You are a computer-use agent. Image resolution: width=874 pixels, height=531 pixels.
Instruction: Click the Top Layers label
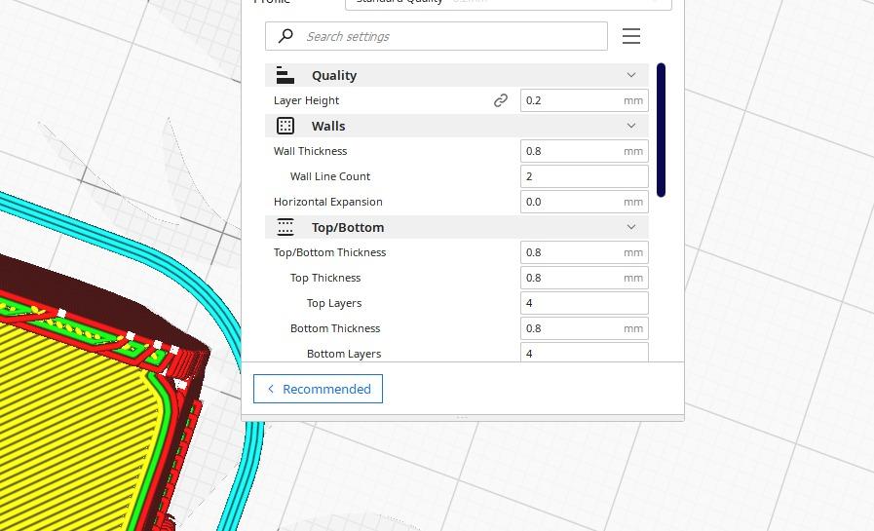(x=334, y=303)
